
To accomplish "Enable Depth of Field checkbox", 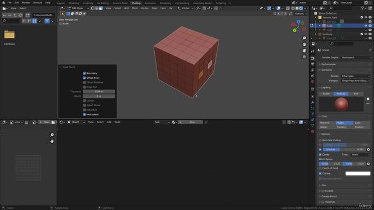I will click(x=320, y=169).
